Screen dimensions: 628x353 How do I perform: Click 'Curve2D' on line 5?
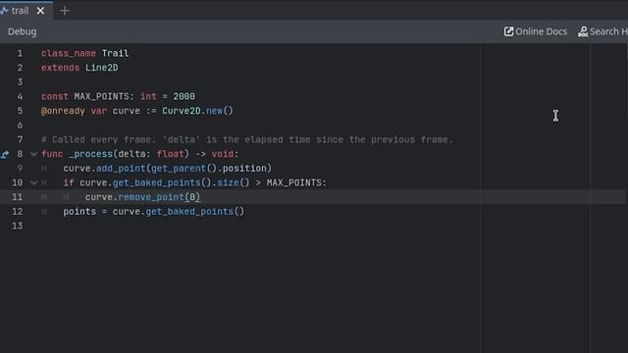coord(182,111)
